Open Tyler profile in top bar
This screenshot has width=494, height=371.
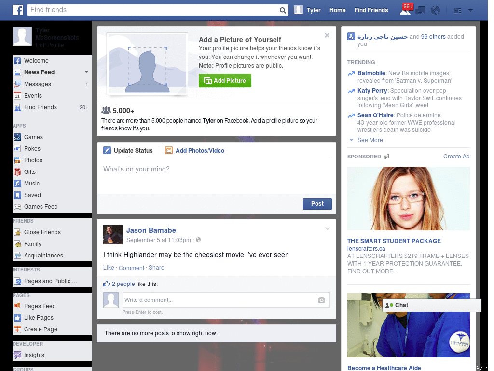[307, 10]
